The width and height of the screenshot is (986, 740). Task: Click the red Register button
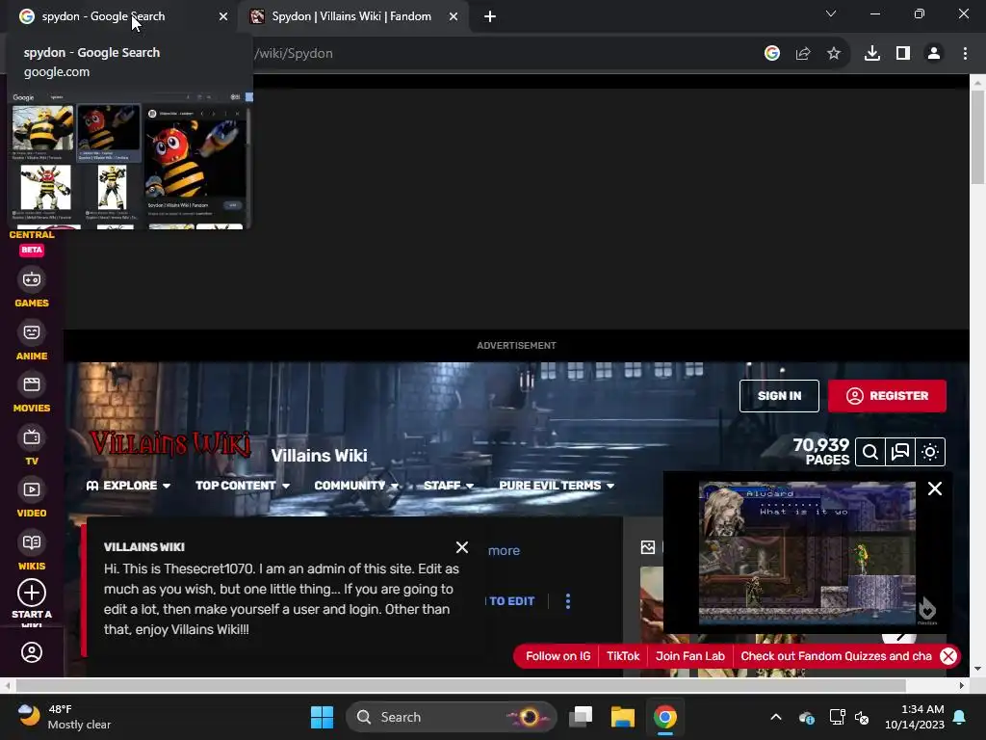(x=887, y=396)
